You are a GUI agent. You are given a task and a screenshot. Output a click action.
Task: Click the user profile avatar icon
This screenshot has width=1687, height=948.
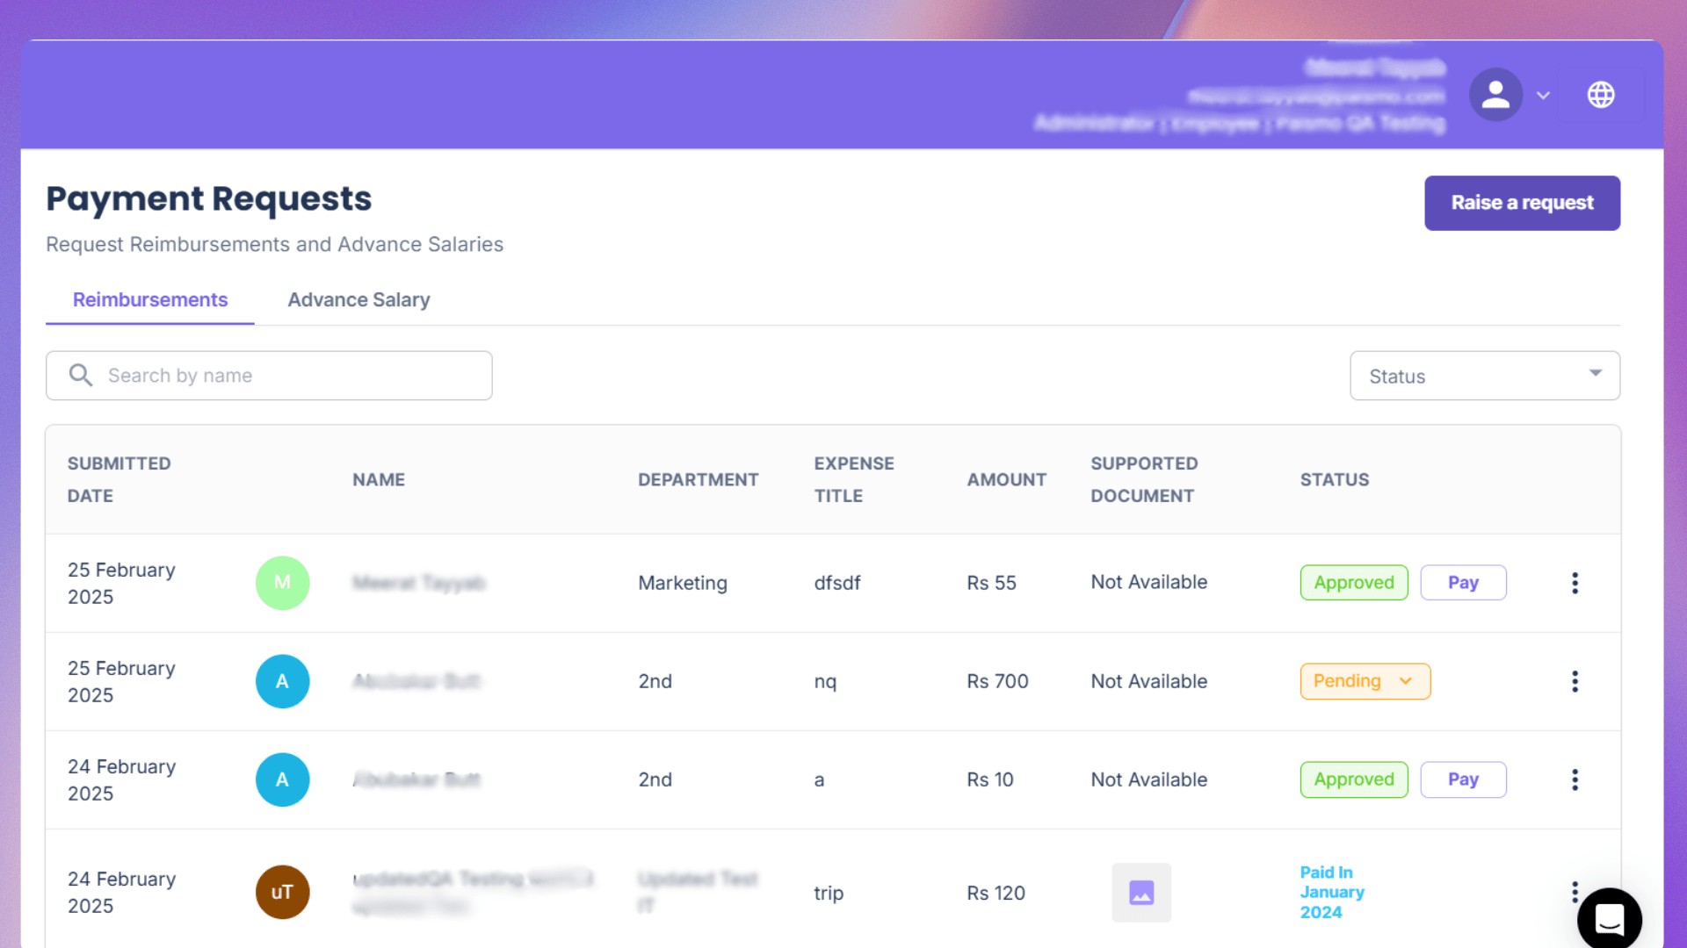click(1495, 95)
